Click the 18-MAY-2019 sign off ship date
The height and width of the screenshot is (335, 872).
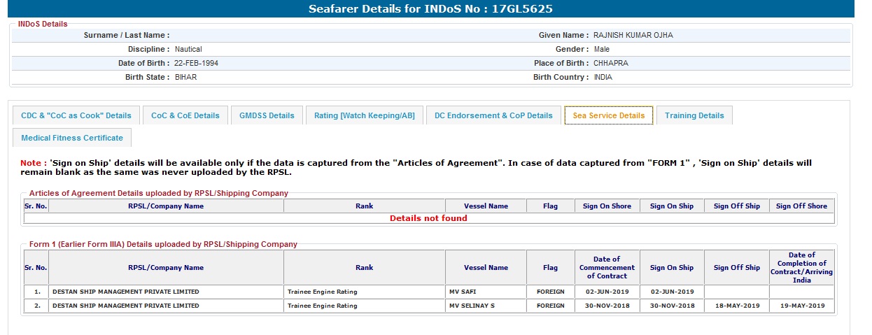tap(736, 306)
